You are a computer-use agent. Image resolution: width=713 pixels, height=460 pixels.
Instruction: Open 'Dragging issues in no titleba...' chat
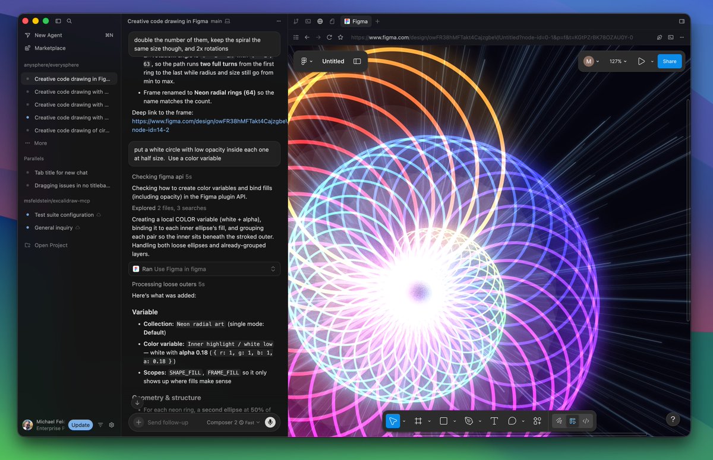click(x=69, y=186)
